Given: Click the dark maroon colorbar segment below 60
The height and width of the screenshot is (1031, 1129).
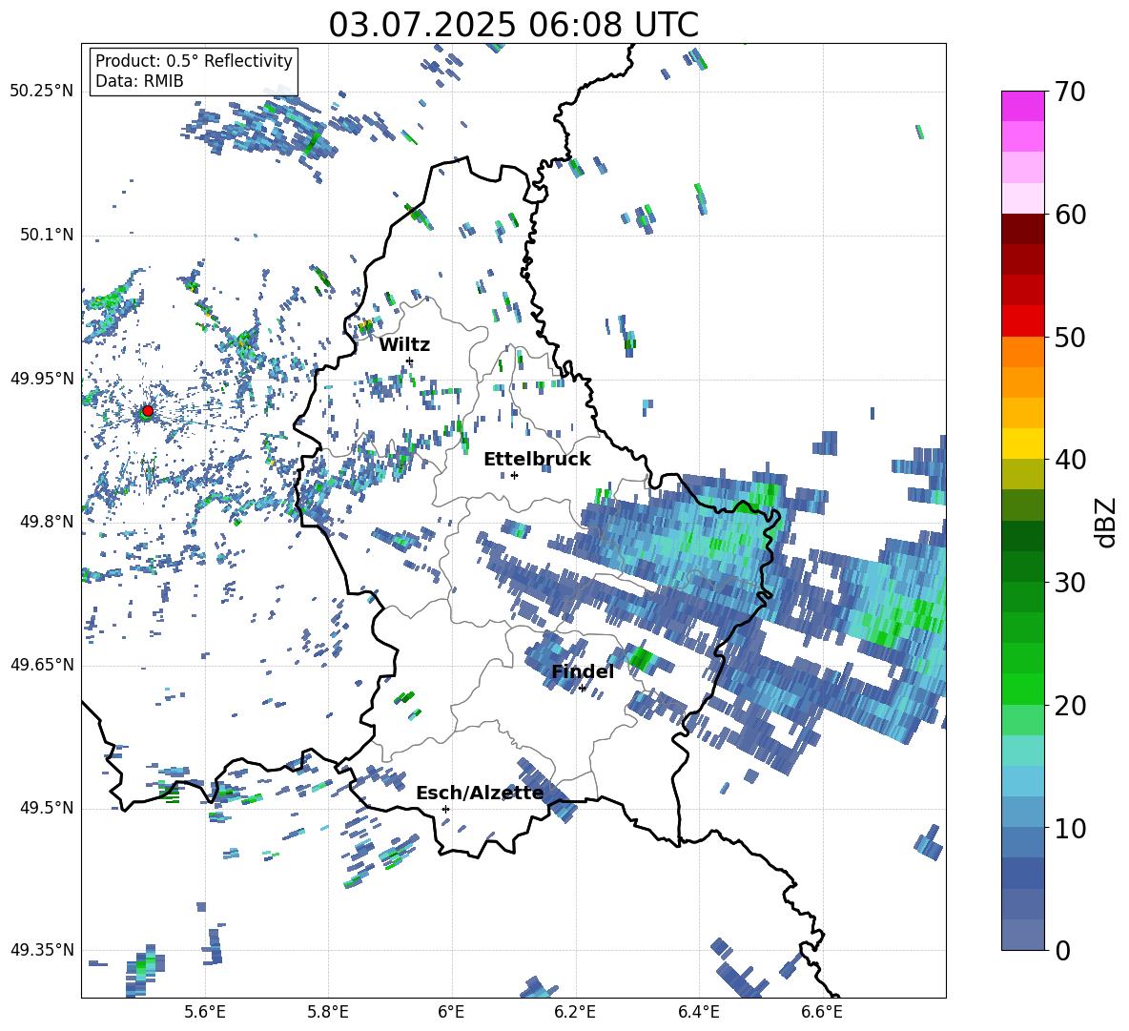Looking at the screenshot, I should 1023,229.
